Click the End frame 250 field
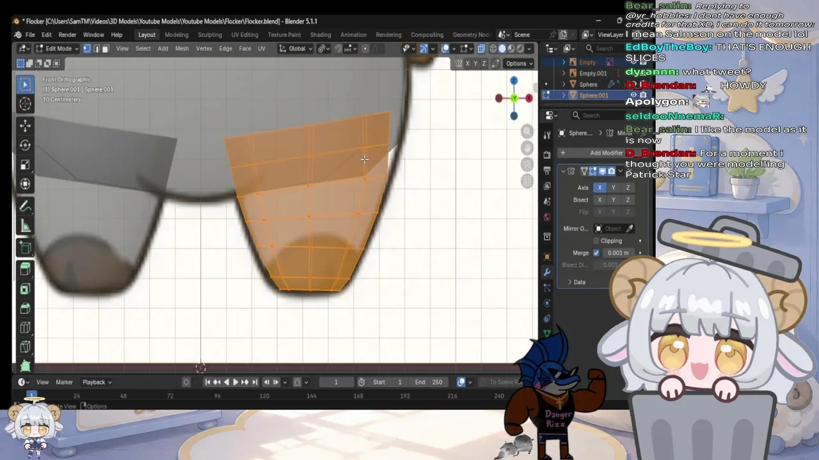The height and width of the screenshot is (460, 819). [x=429, y=382]
